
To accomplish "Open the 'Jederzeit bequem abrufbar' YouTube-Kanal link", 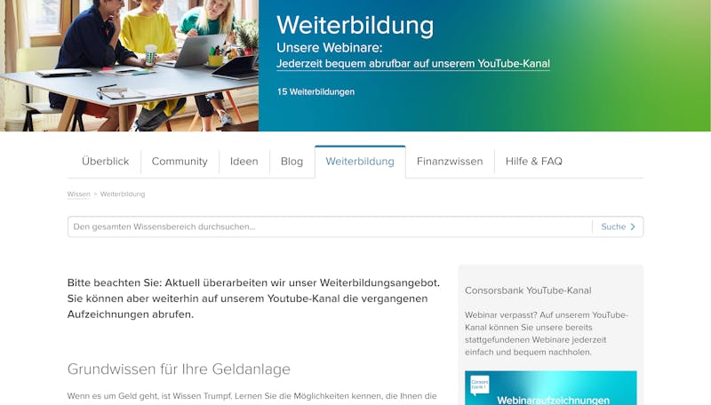I will coord(413,63).
